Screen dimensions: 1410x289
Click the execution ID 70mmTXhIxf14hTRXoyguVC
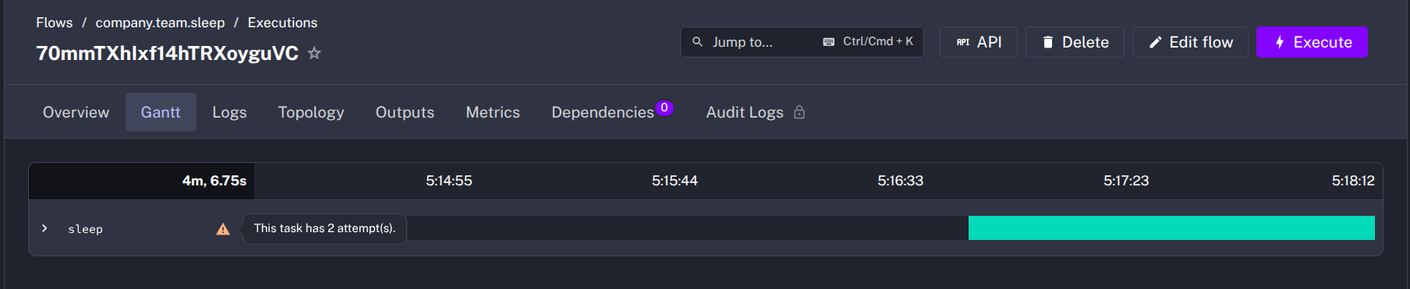(x=168, y=53)
